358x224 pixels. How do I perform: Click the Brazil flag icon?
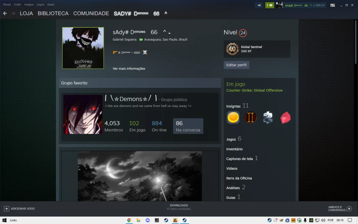point(141,40)
